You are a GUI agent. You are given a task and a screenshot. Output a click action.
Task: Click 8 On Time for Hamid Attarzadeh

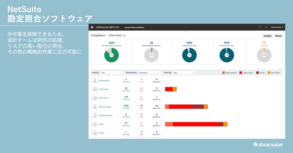coord(126,116)
